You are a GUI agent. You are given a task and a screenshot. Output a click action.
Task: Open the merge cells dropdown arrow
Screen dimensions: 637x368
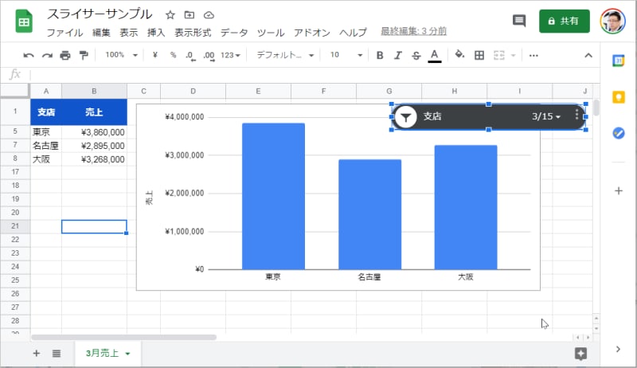point(514,55)
